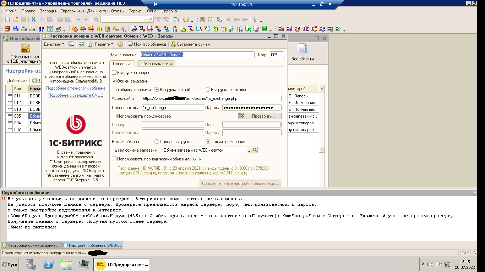Click the calculator icon in main toolbar
Viewport: 485px width, 272px height.
coord(203,19)
